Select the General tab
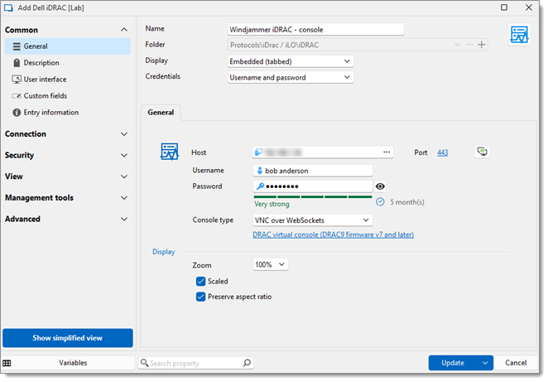 coord(161,113)
